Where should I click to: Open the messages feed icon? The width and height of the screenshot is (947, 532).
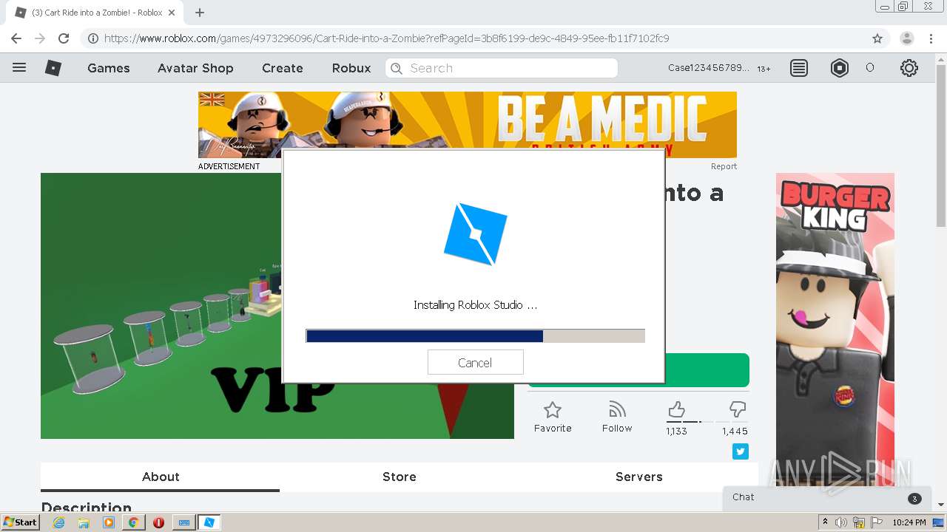tap(799, 68)
